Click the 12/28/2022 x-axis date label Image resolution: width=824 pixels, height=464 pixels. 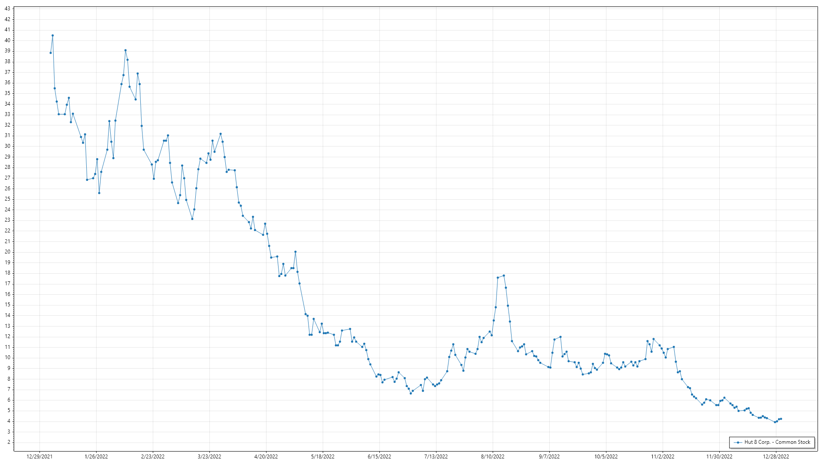tap(776, 457)
